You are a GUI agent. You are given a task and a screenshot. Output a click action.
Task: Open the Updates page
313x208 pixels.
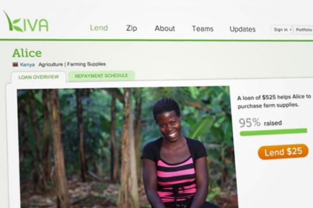click(x=243, y=29)
